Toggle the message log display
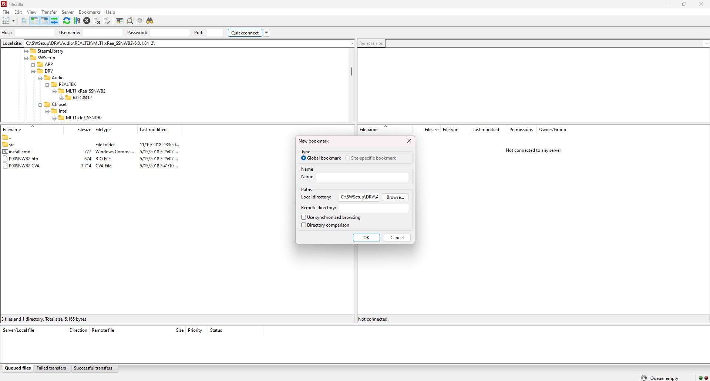The image size is (710, 381). pos(24,21)
